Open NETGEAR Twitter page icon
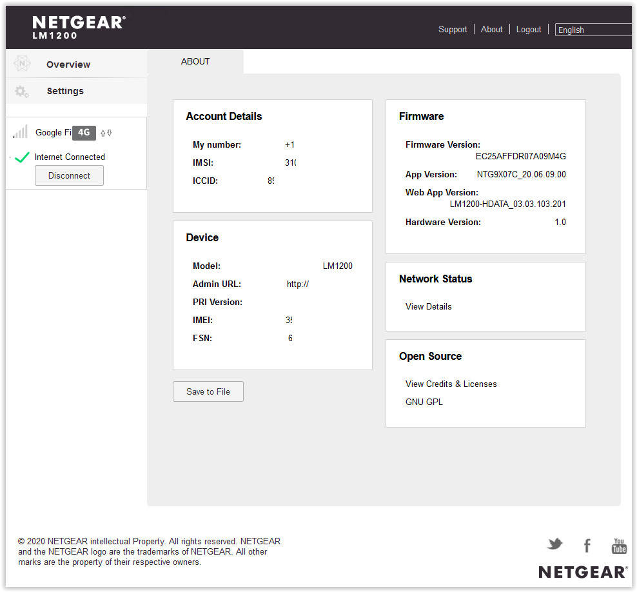The image size is (637, 592). pos(554,545)
